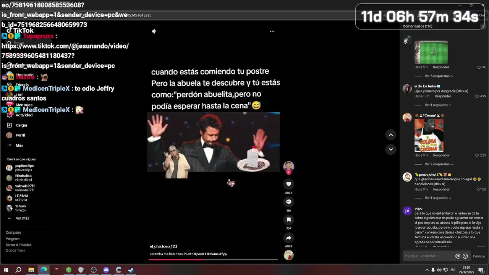Screen dimensions: 489x275
Task: Like the comment with 90 likes
Action: click(479, 67)
